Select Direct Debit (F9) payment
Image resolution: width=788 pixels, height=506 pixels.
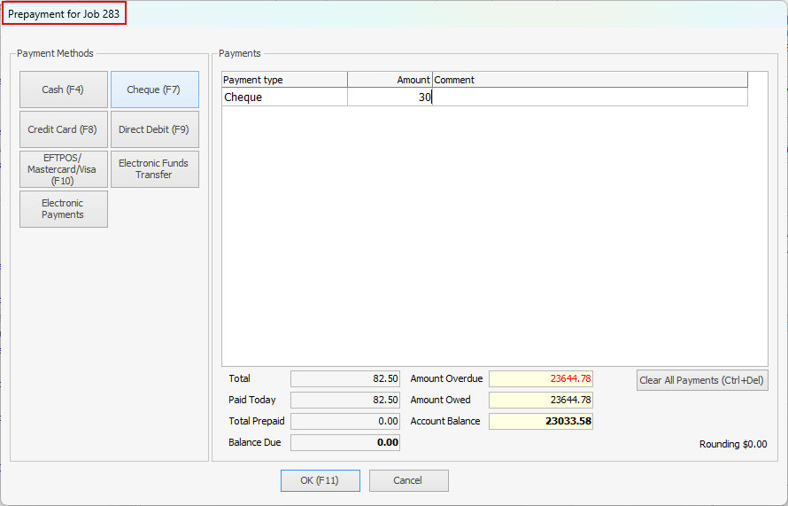tap(155, 129)
